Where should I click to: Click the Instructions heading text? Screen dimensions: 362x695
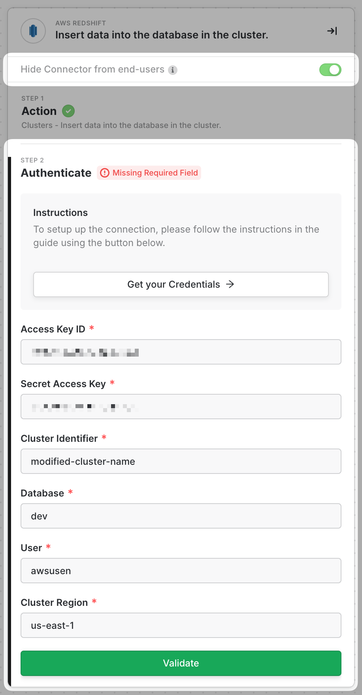(x=60, y=213)
